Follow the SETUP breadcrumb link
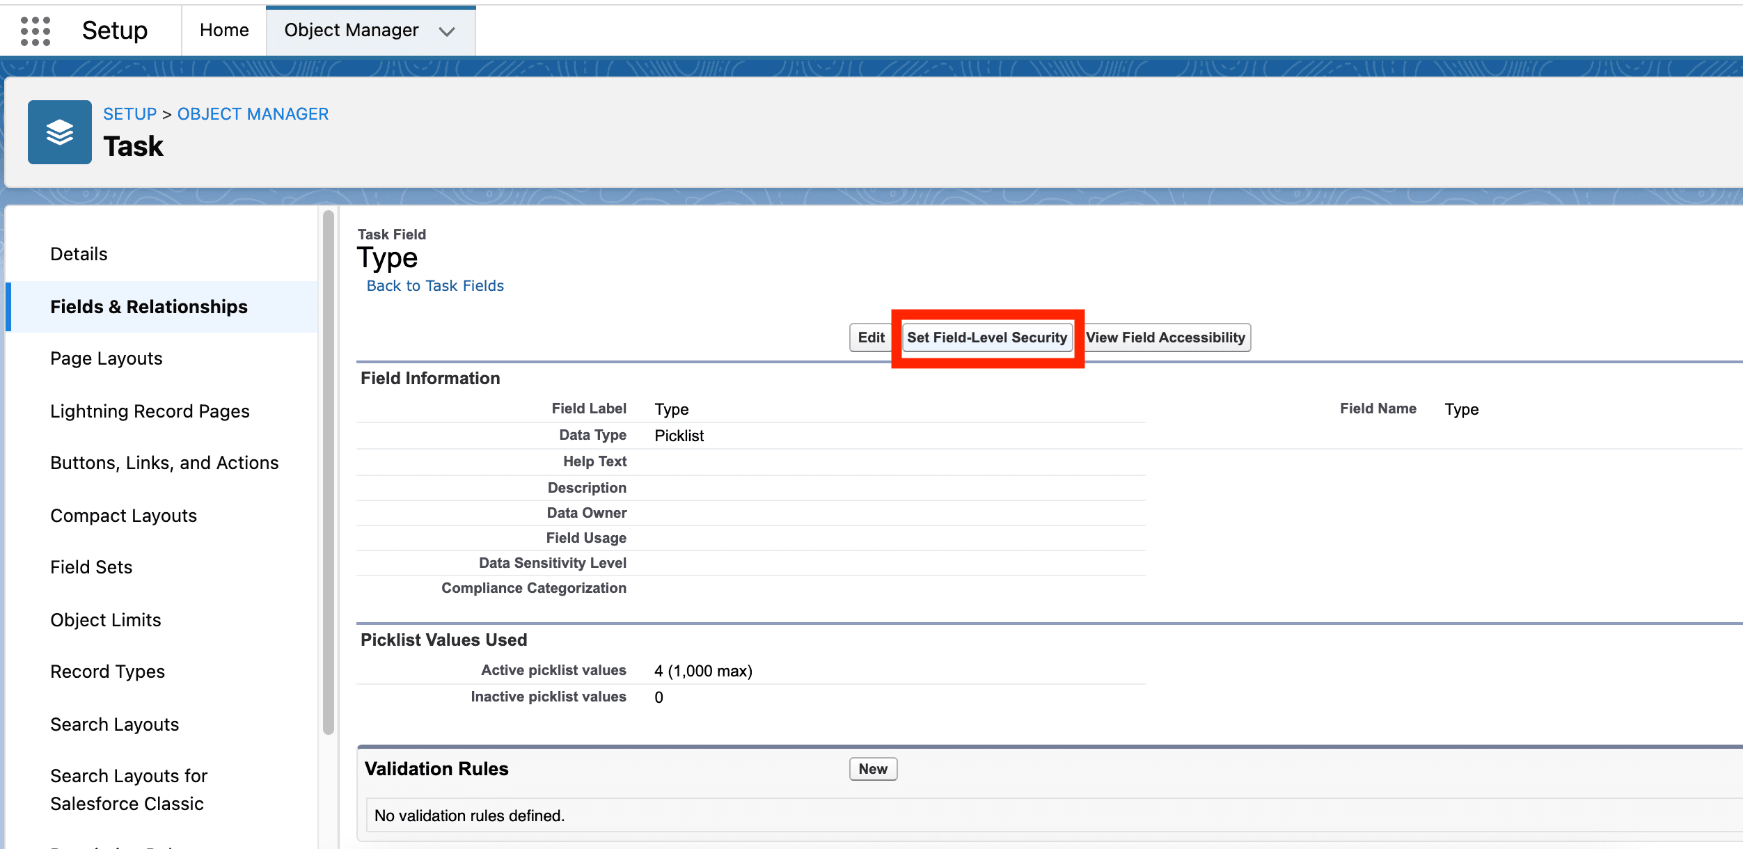This screenshot has width=1743, height=849. click(x=130, y=114)
